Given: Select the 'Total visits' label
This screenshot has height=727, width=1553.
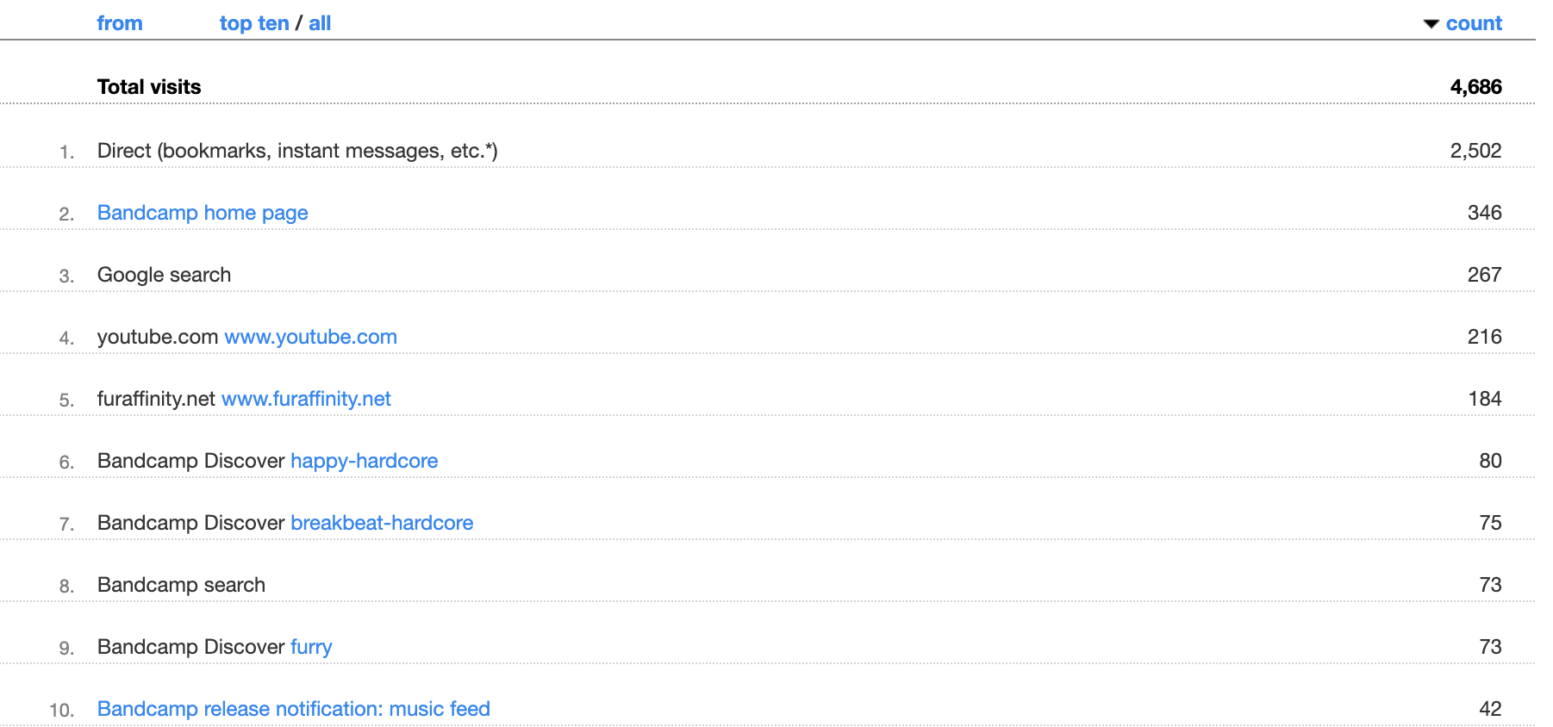Looking at the screenshot, I should coord(149,87).
